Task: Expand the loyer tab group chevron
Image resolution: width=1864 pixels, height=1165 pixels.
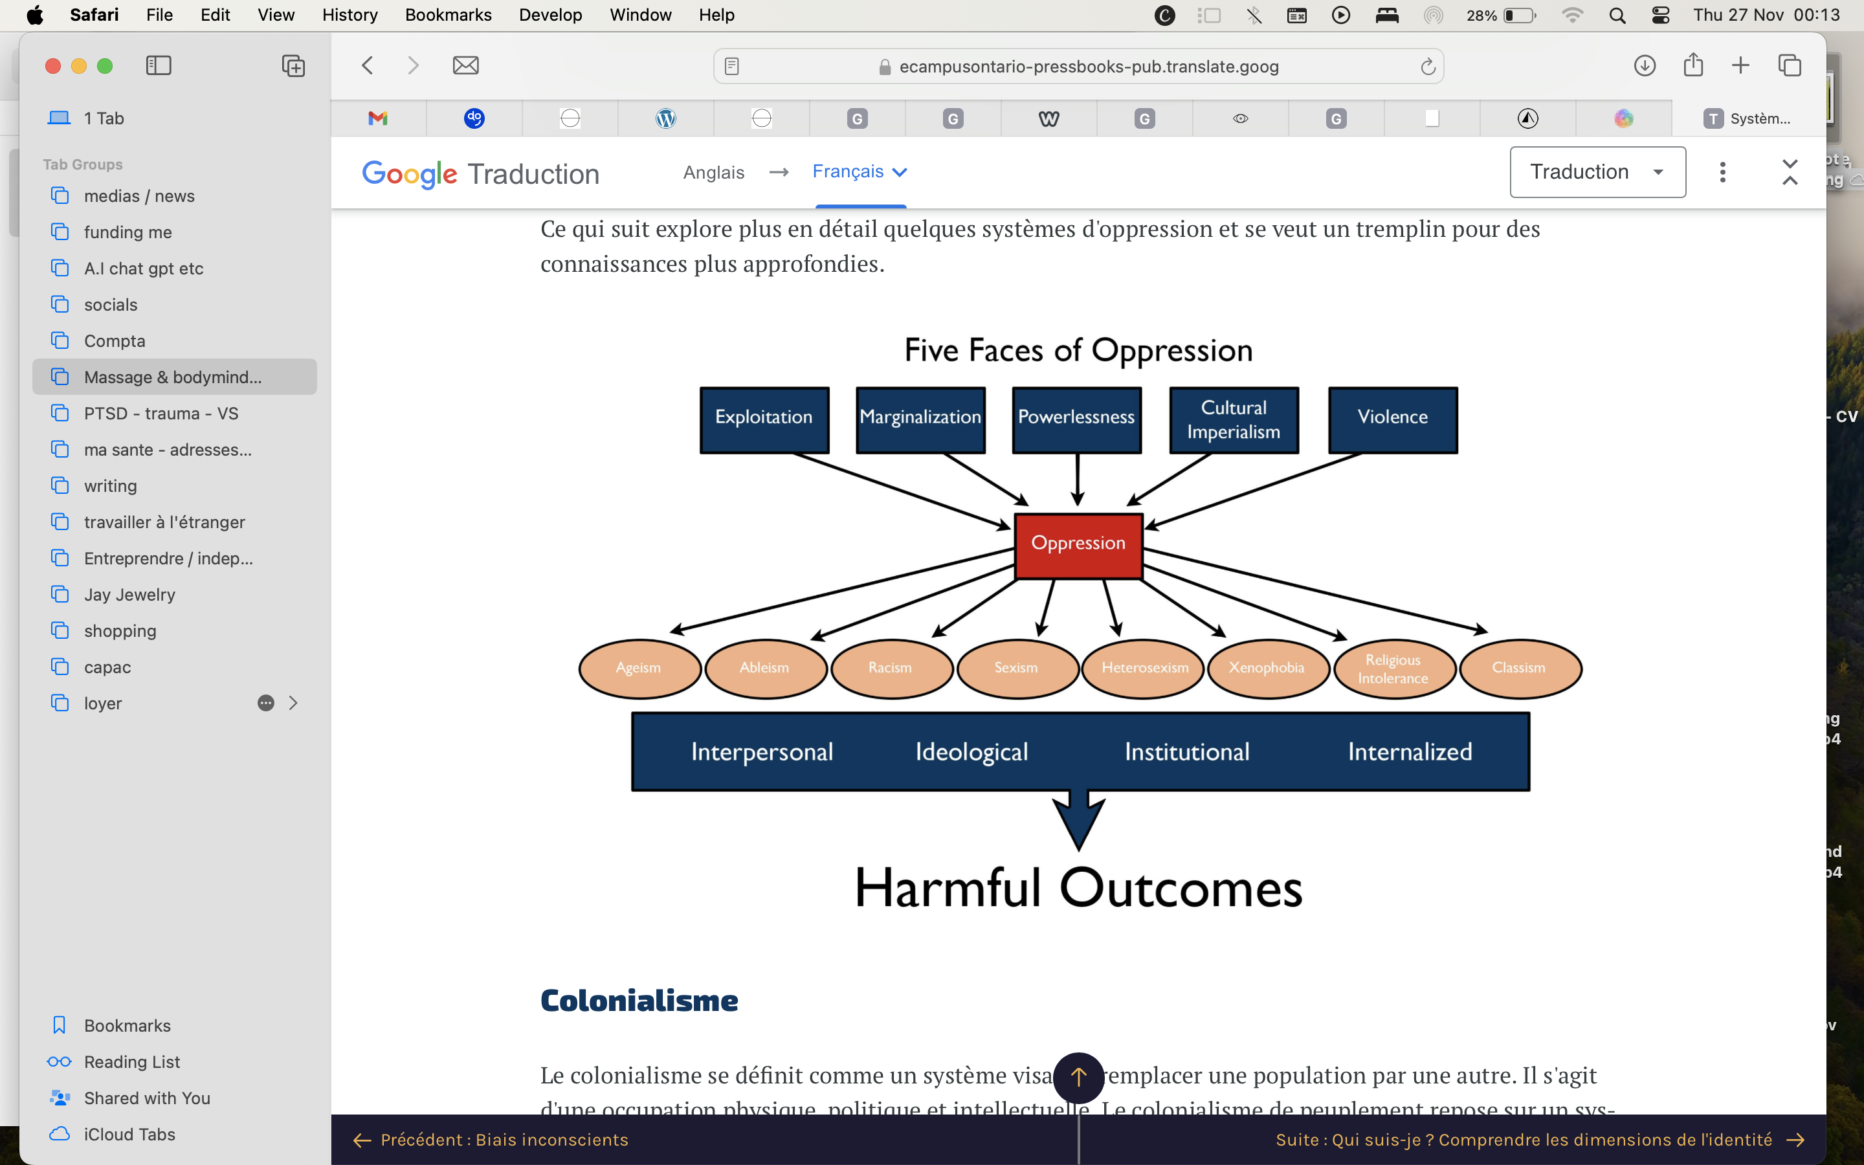Action: click(x=293, y=703)
